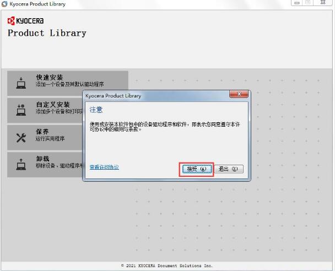The image size is (335, 271).
Task: Close the Kyocera Product Library dialog
Action: pos(239,94)
